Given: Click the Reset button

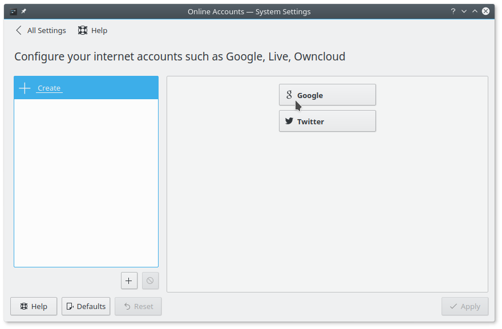Looking at the screenshot, I should coord(138,306).
